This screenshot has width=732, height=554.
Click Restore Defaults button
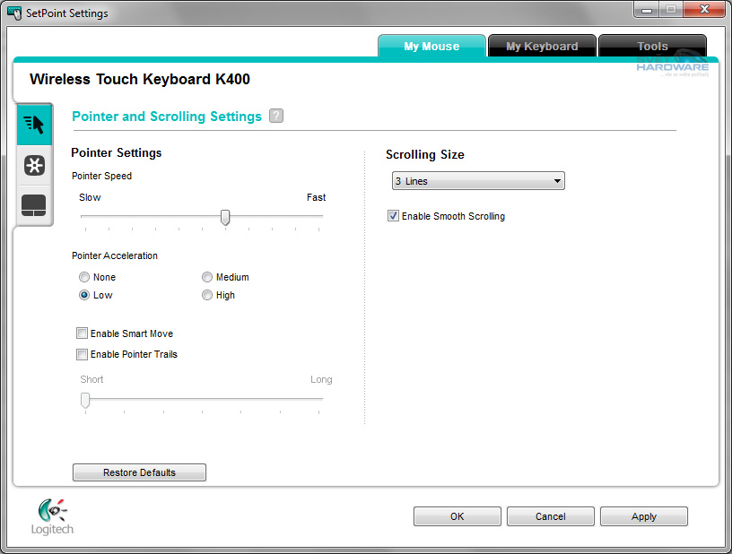point(139,472)
